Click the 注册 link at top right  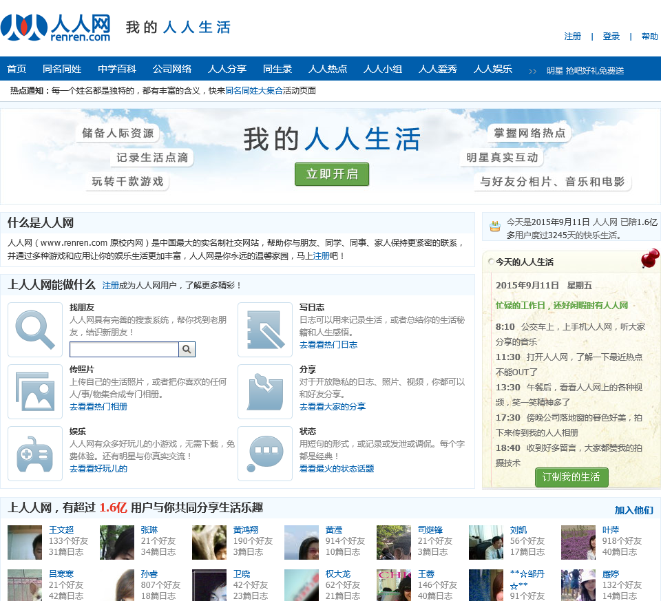[x=572, y=36]
